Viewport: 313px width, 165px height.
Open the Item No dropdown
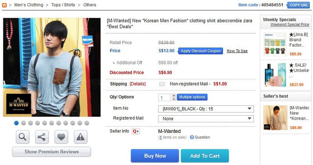click(x=205, y=109)
